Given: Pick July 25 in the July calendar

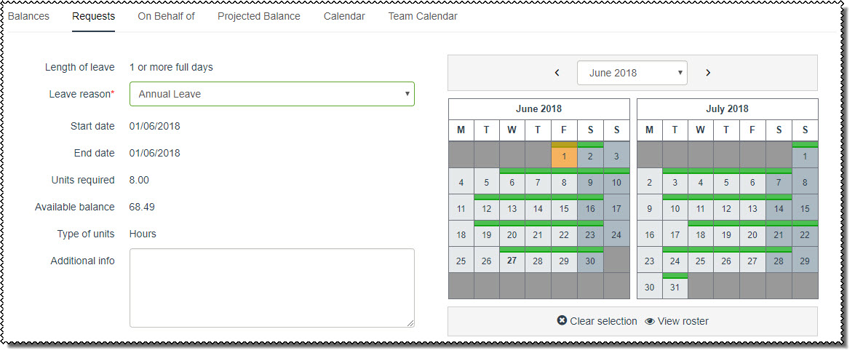Looking at the screenshot, I should pos(701,261).
